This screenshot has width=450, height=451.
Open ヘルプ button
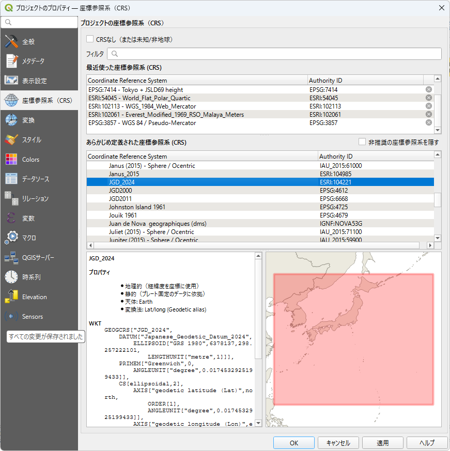[427, 443]
